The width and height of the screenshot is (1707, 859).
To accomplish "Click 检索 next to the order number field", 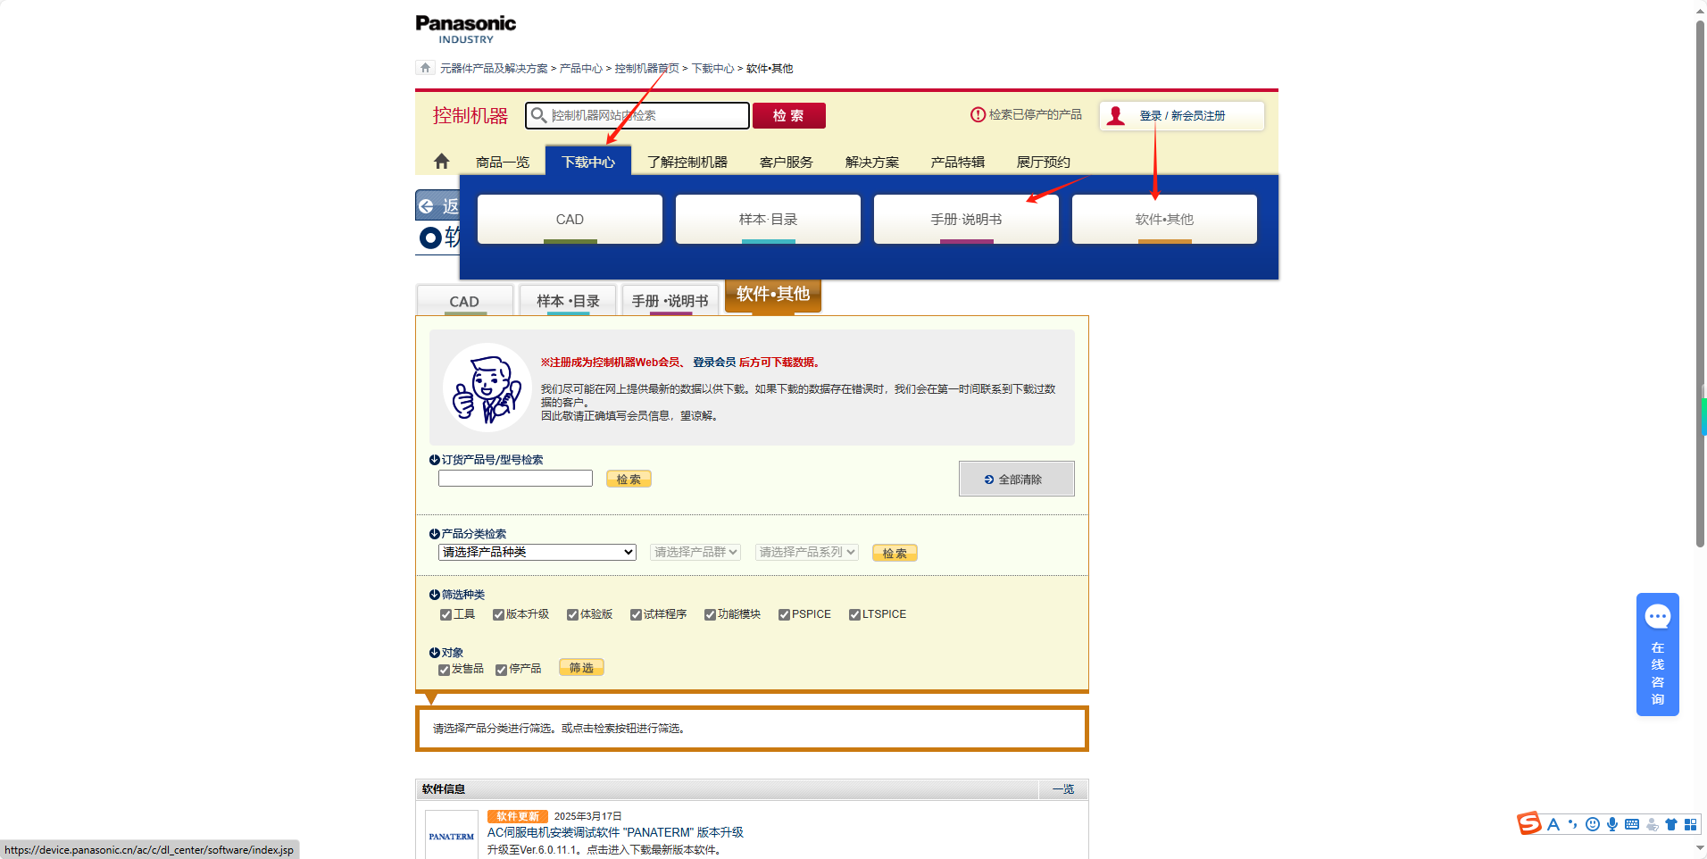I will (x=629, y=479).
